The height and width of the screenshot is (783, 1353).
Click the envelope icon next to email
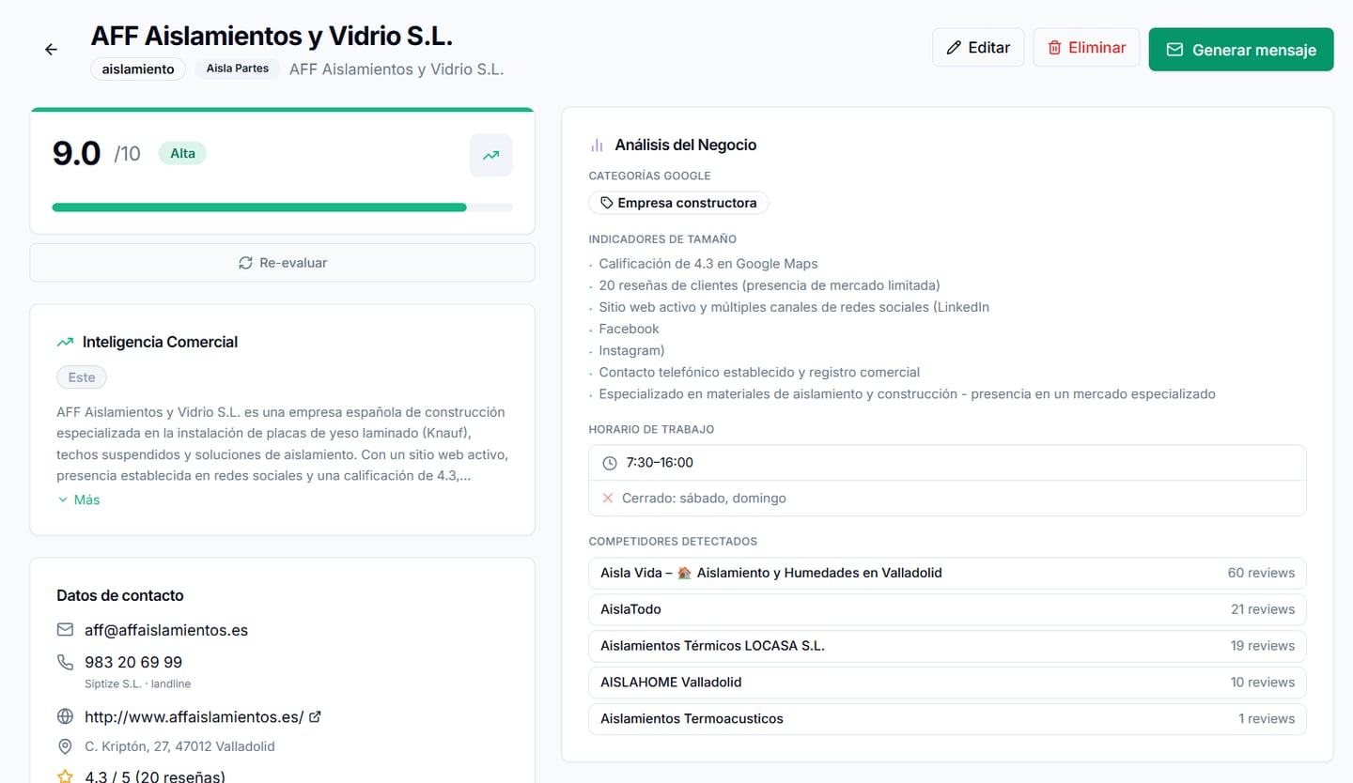pos(65,630)
